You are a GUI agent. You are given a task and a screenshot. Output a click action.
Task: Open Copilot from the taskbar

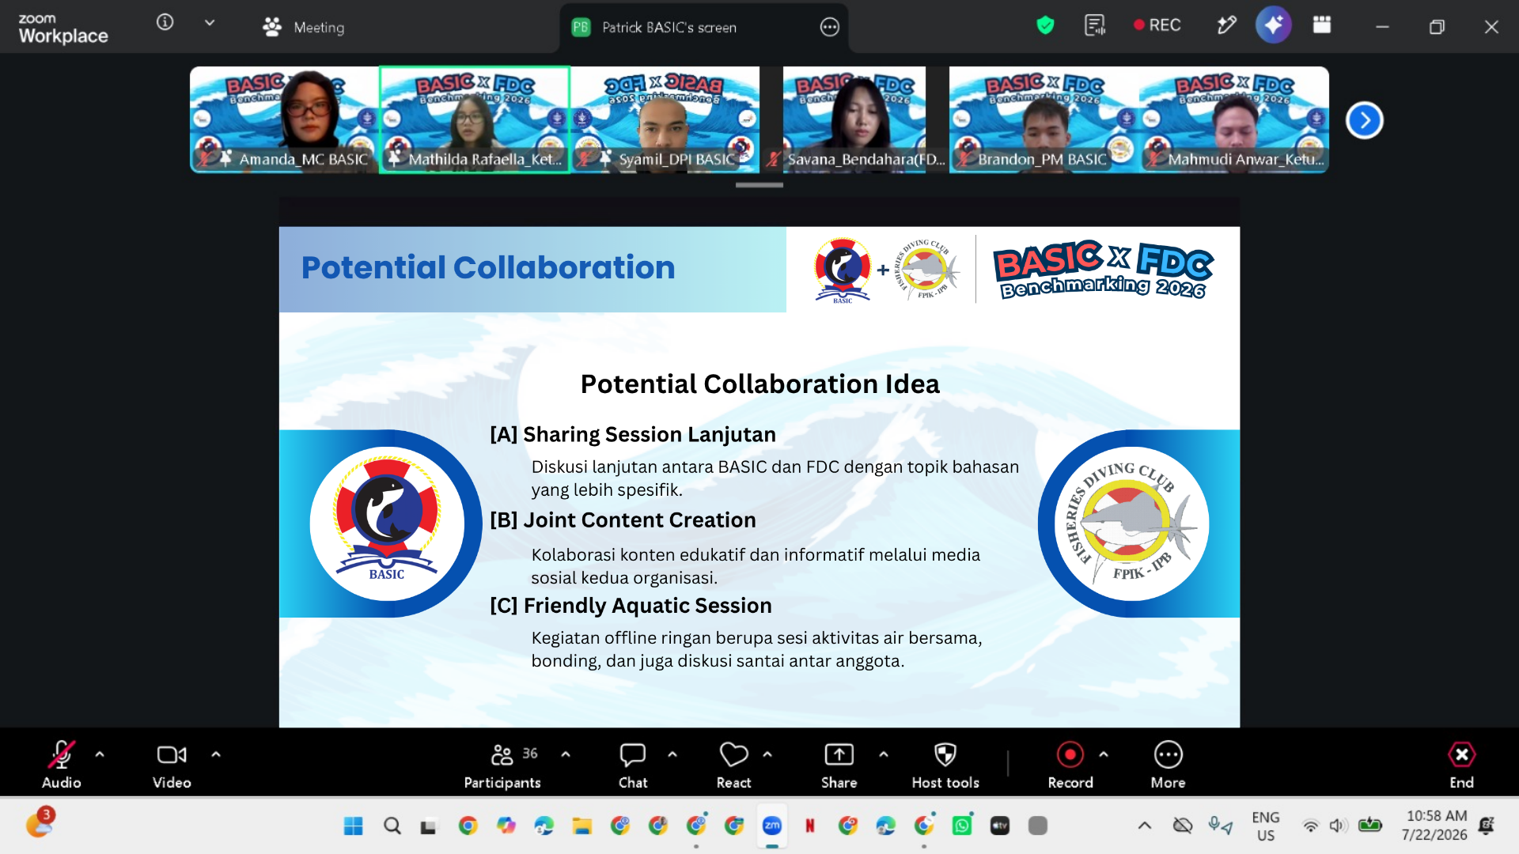[506, 826]
